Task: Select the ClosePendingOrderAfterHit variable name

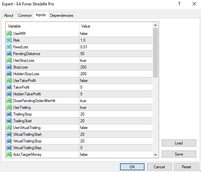Action: [x=34, y=101]
